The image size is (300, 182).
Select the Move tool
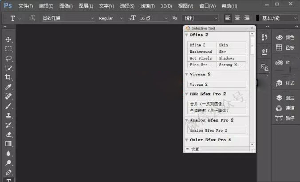point(8,40)
